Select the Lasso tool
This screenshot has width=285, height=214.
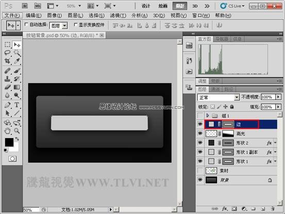(x=7, y=53)
